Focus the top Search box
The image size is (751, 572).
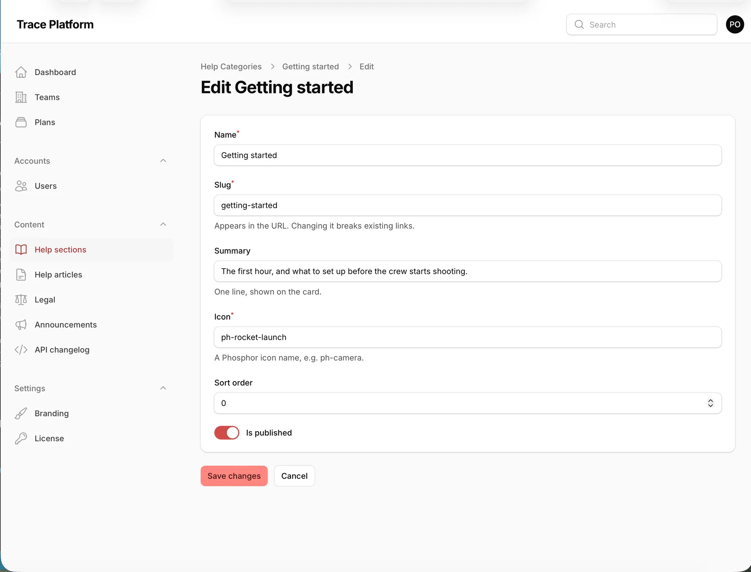(641, 25)
